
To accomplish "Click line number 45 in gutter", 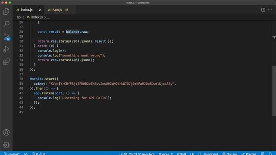I will click(x=21, y=112).
